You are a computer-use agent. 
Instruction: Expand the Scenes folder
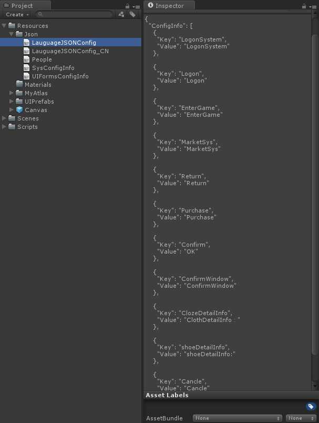coord(4,118)
